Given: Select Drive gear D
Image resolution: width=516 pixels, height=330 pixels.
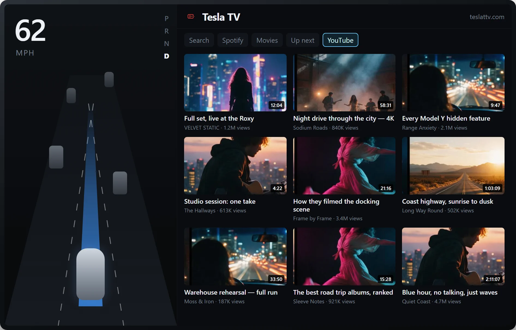Looking at the screenshot, I should point(167,56).
